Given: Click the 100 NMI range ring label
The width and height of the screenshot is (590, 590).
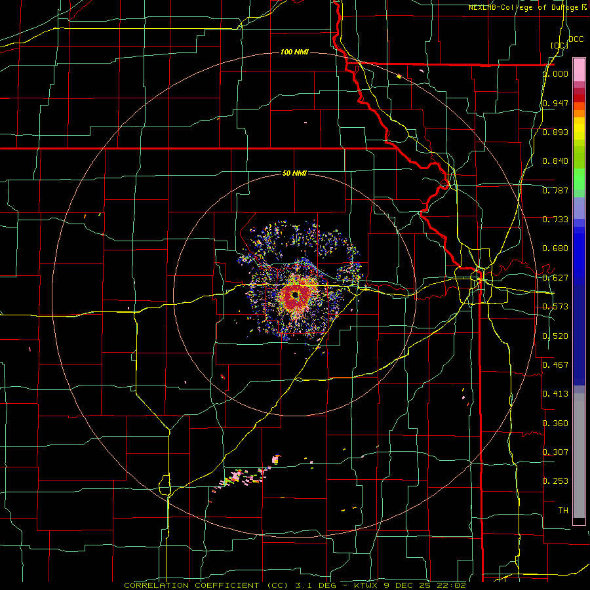Looking at the screenshot, I should click(294, 52).
